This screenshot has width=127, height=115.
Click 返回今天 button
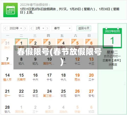(x=84, y=28)
